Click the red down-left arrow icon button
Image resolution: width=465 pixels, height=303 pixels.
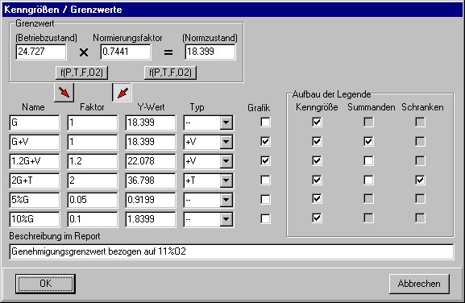tap(122, 93)
